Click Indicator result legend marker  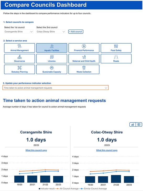40,189
